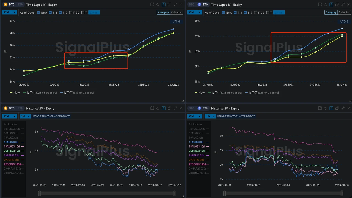Screen dimensions: 352x198
Task: Switch BTC Time Lapse panel to ETH
Action: click(20, 5)
